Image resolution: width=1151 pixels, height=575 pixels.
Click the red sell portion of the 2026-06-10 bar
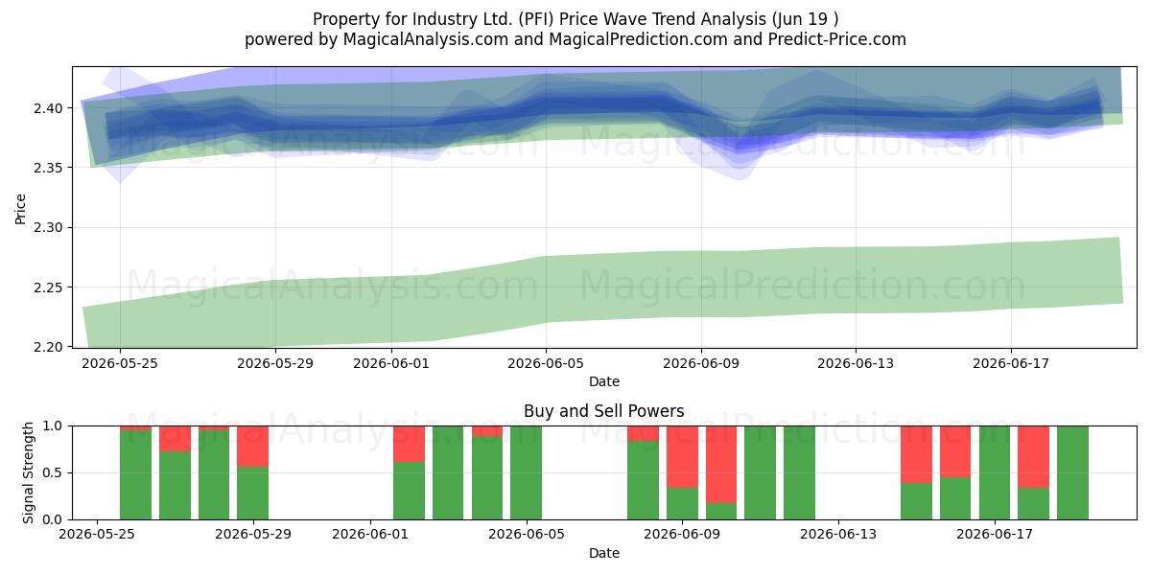(721, 464)
